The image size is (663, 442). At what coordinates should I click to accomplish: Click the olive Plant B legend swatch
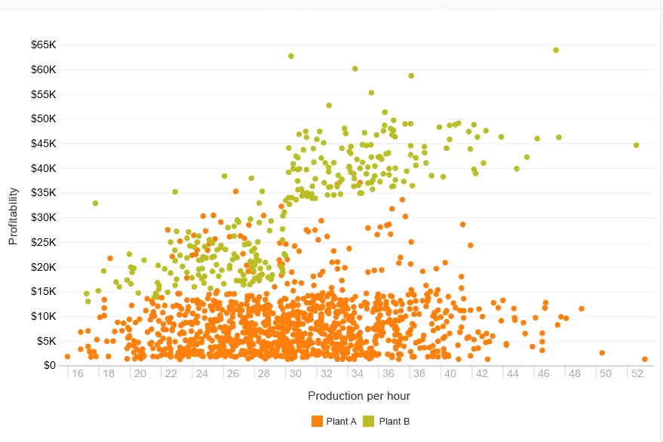click(x=370, y=422)
